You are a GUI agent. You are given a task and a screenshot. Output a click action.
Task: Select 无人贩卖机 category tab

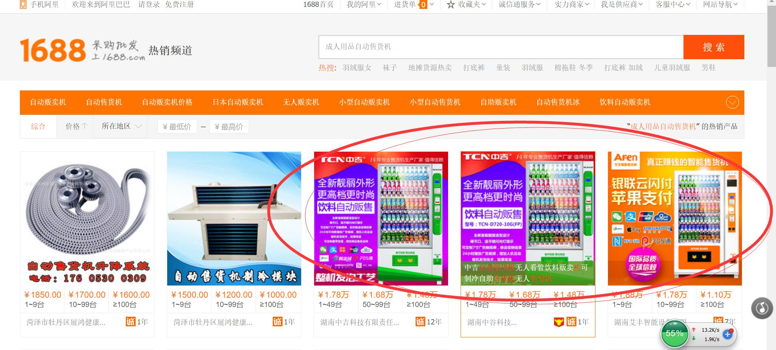pos(301,102)
